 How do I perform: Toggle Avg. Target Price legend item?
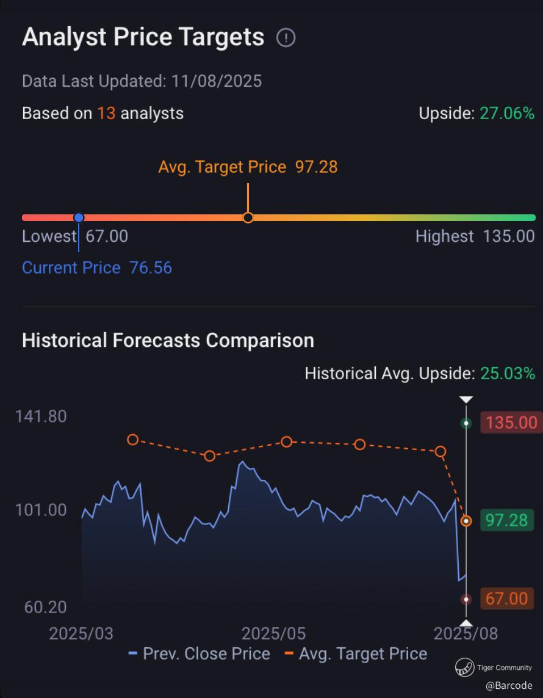pos(356,653)
